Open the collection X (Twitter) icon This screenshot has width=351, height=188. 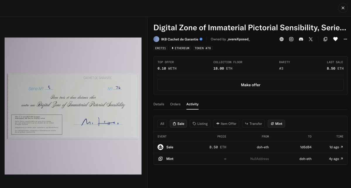coord(311,39)
